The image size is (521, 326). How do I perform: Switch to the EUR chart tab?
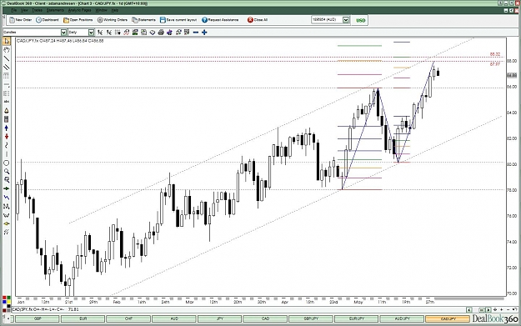click(83, 318)
